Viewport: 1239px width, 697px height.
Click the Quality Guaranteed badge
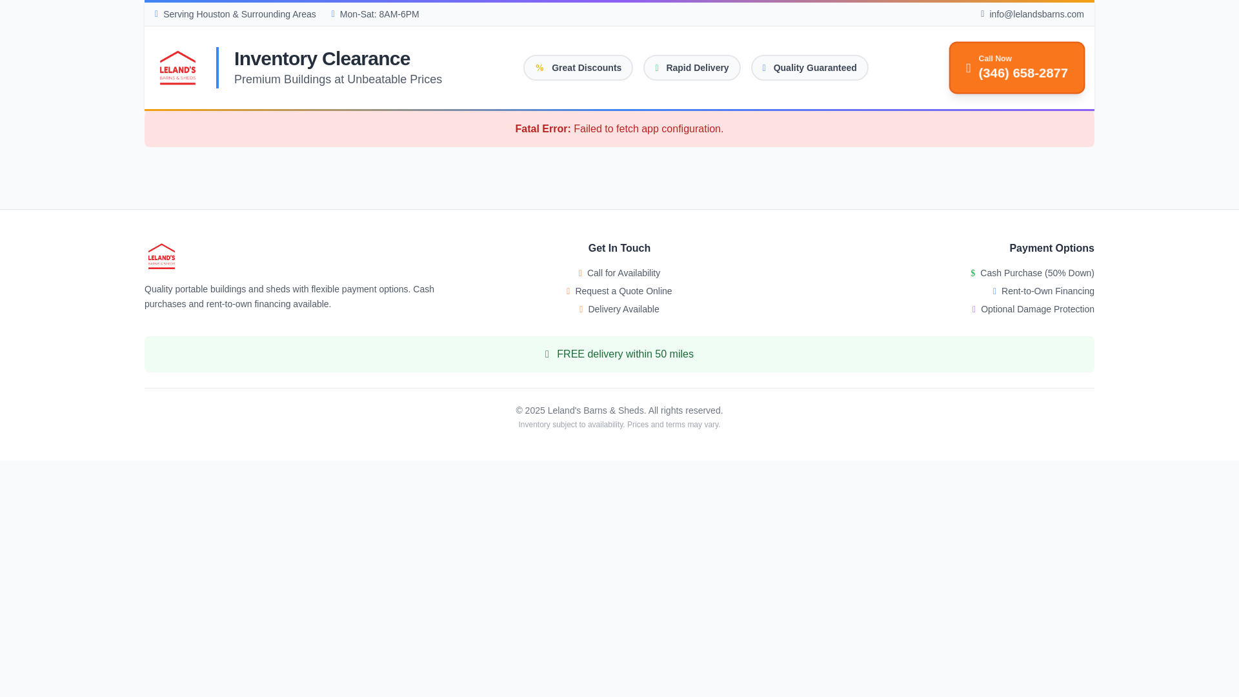pyautogui.click(x=809, y=68)
